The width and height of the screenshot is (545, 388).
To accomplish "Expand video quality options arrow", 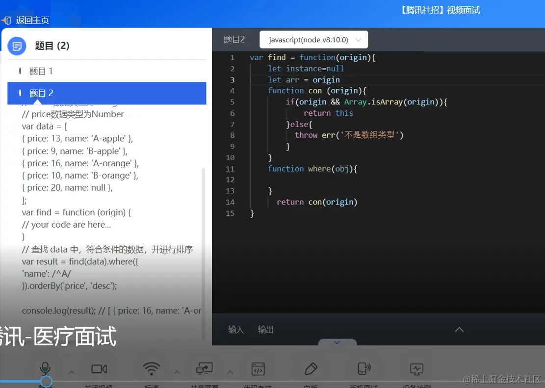I will [x=177, y=372].
